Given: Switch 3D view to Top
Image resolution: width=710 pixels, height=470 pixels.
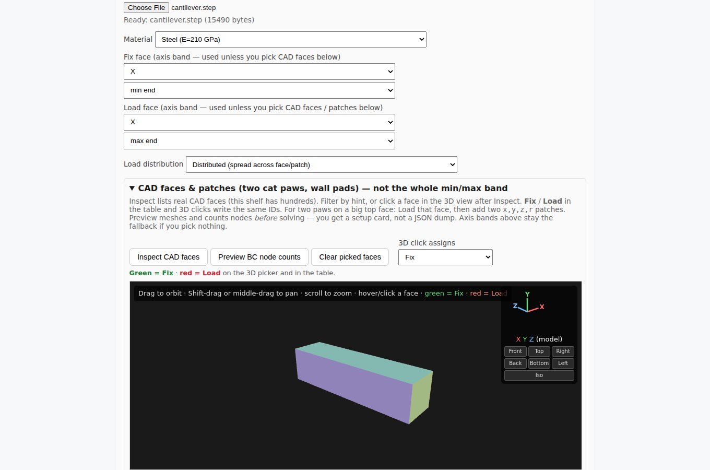Looking at the screenshot, I should click(x=539, y=351).
